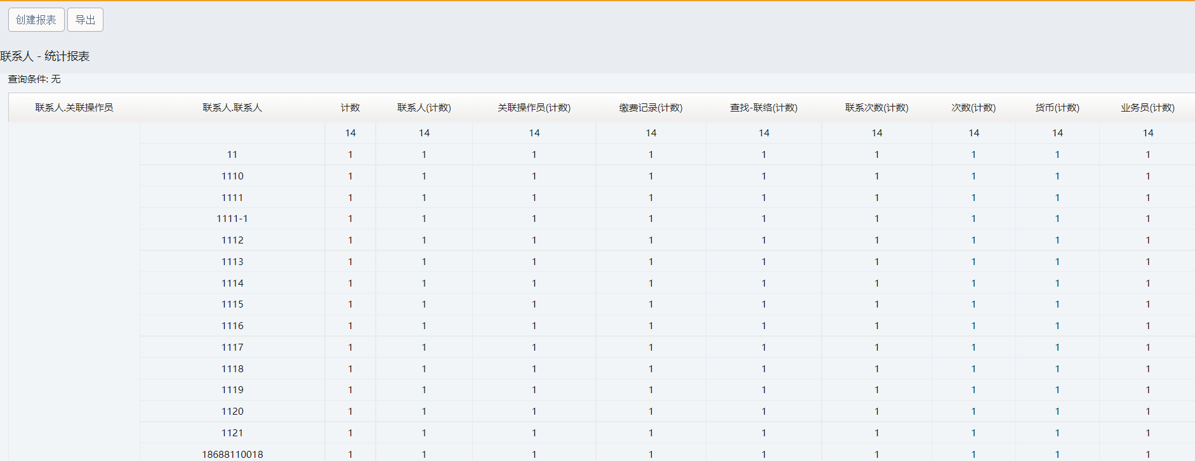Click the 计数 column header
The width and height of the screenshot is (1195, 461).
pos(350,108)
